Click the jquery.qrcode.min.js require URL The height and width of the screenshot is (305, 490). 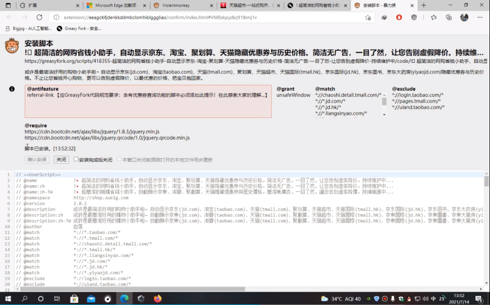pyautogui.click(x=107, y=138)
